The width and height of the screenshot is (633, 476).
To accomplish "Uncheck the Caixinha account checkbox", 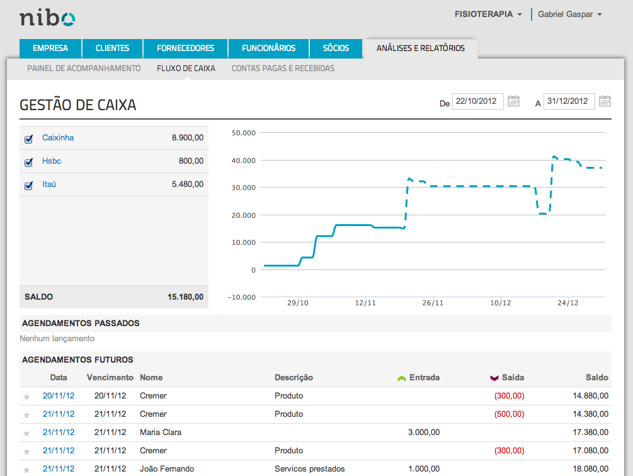I will 28,138.
